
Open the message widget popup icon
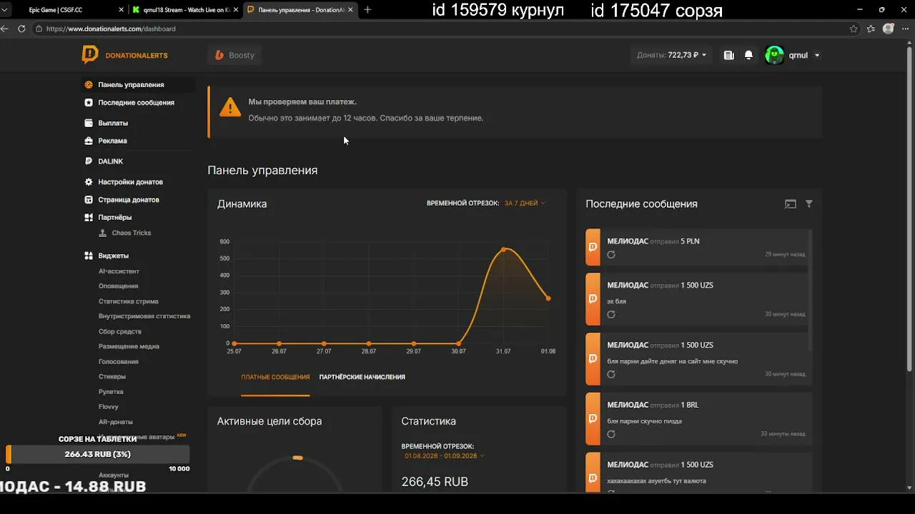tap(790, 203)
